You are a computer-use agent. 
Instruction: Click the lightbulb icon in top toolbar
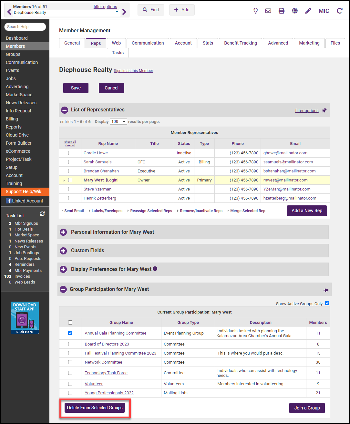coord(255,11)
